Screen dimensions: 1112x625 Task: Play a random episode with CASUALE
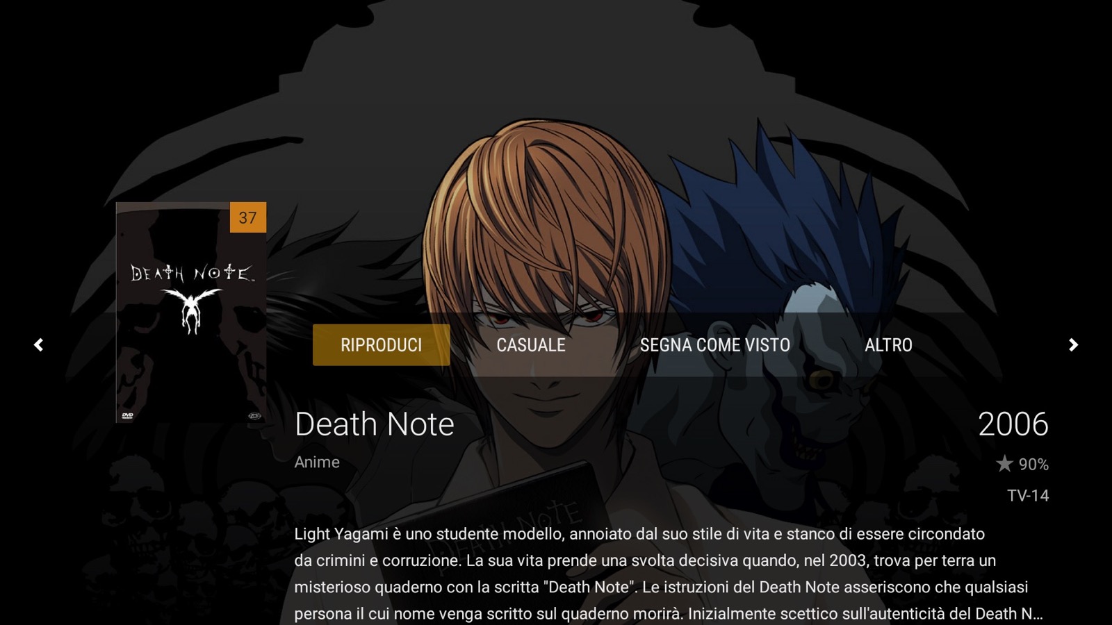(531, 345)
